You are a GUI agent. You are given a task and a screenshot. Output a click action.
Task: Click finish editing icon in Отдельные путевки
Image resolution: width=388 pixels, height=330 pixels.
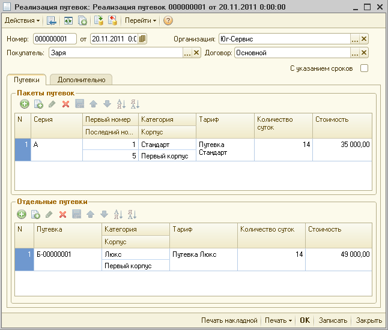coord(77,214)
